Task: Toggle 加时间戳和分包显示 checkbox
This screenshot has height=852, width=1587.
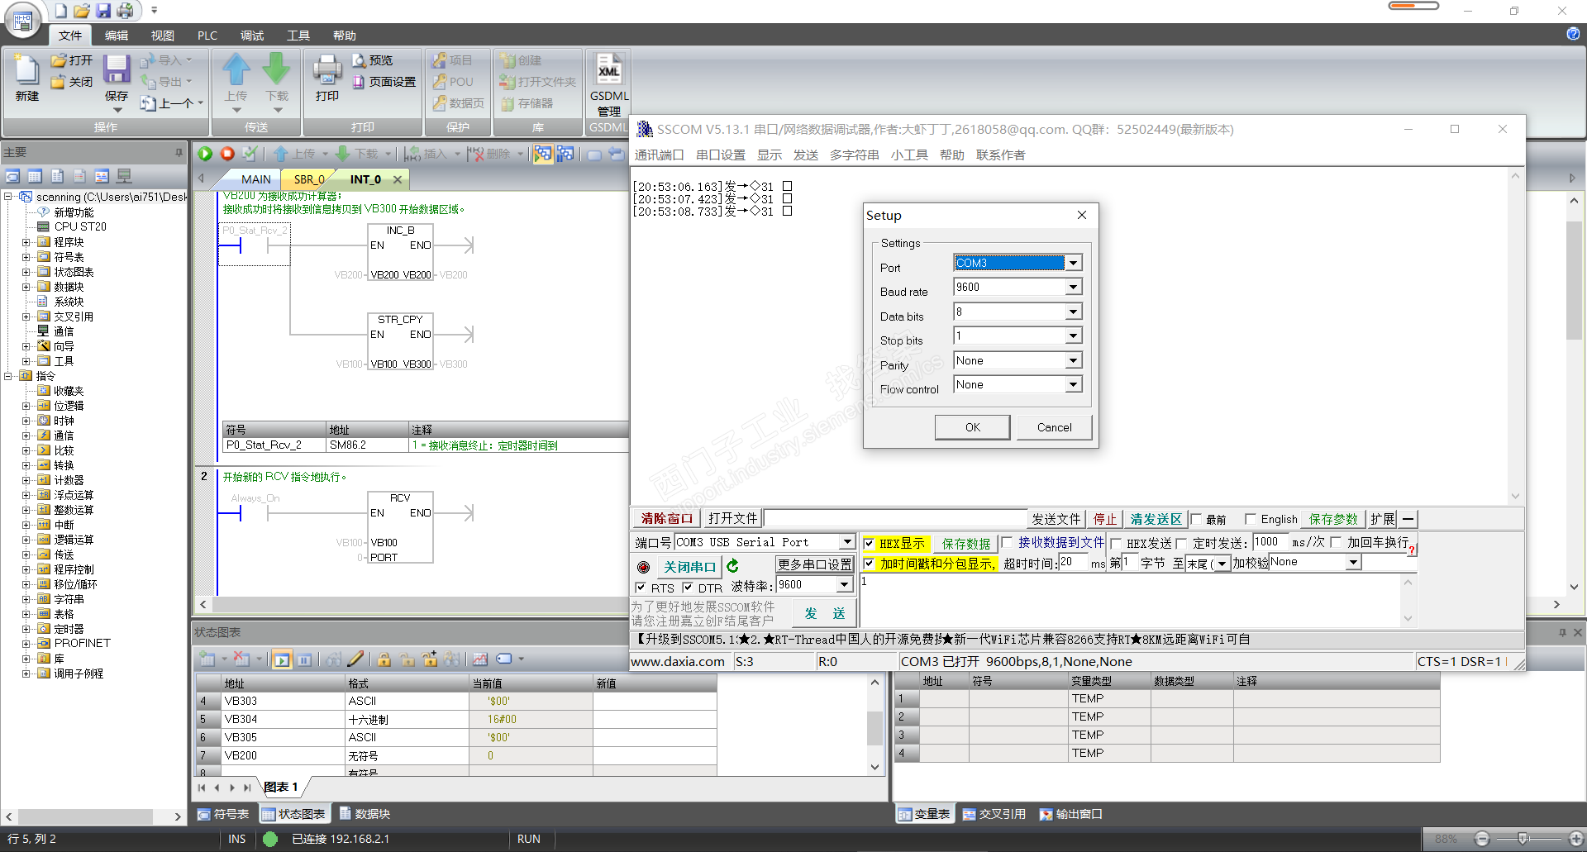Action: coord(869,564)
